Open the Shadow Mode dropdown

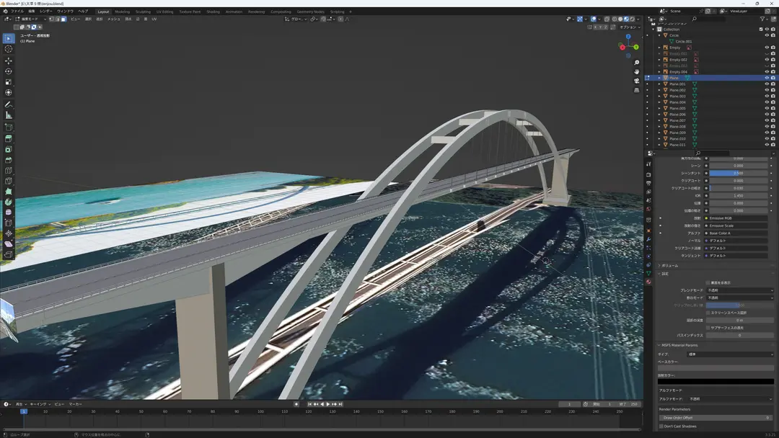[740, 298]
